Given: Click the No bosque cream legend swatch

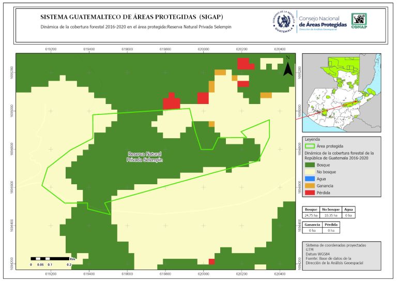Looking at the screenshot, I should click(x=310, y=171).
